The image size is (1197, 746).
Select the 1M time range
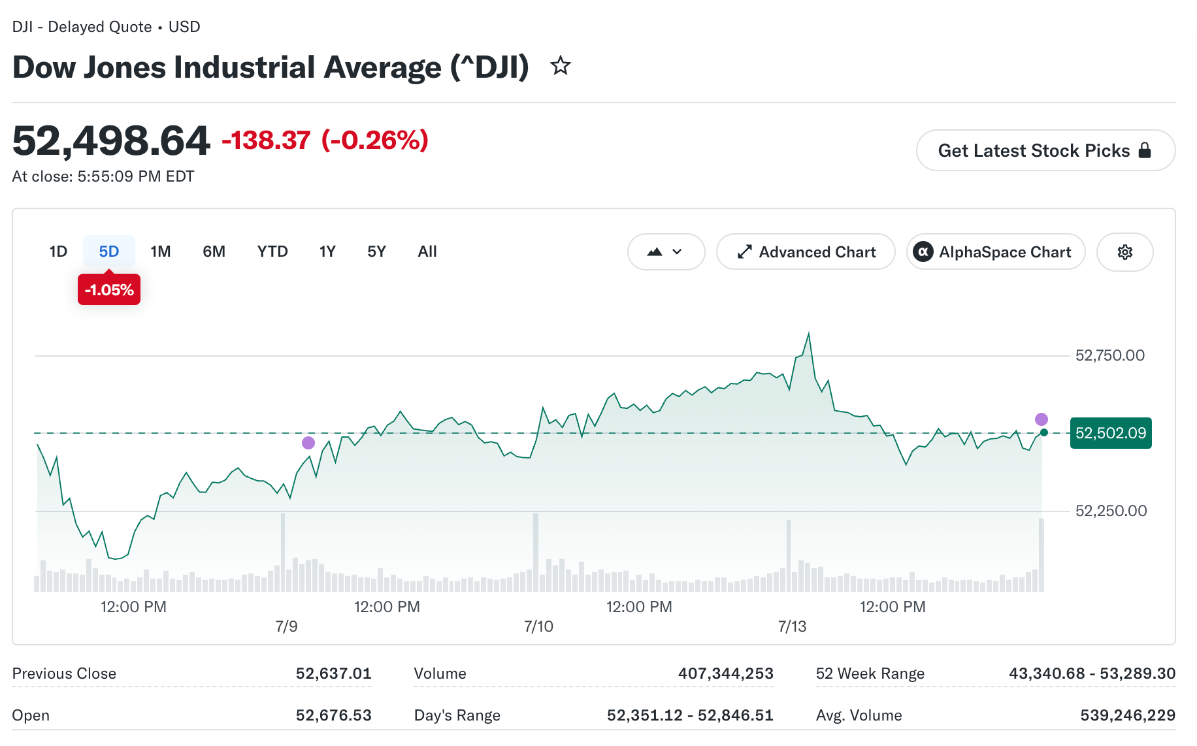pyautogui.click(x=160, y=251)
